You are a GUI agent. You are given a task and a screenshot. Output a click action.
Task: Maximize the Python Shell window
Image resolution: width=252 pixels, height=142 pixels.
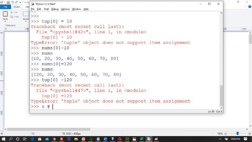click(x=209, y=4)
